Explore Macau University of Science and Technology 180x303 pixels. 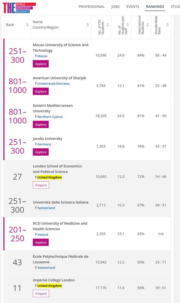click(x=40, y=64)
